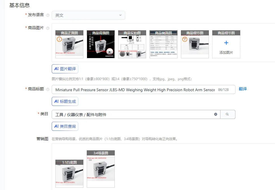Click the AI 图片翻译 button
Image resolution: width=275 pixels, height=190 pixels.
[x=65, y=69]
